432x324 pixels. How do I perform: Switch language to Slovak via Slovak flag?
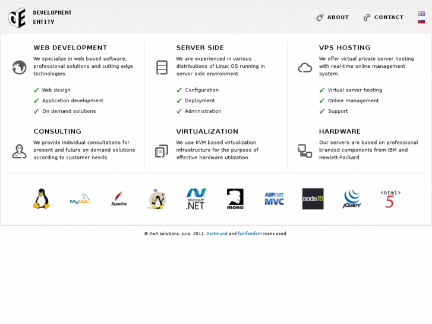[421, 21]
